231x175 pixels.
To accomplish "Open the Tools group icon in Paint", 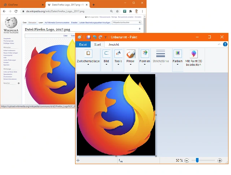I will click(118, 54).
